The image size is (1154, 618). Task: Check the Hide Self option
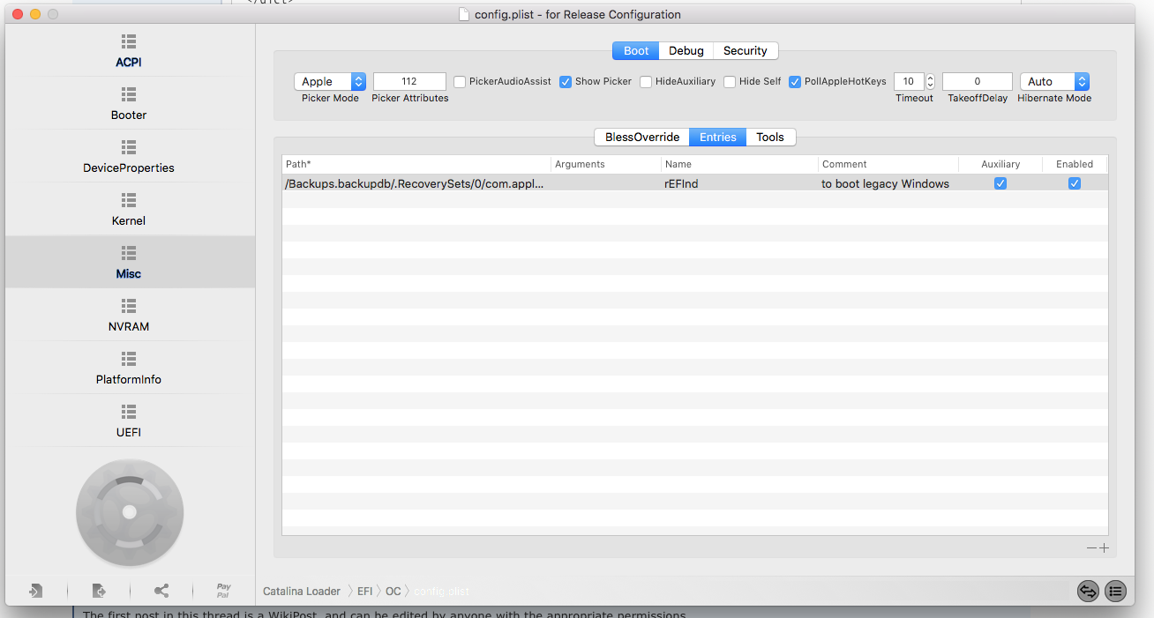click(x=730, y=82)
